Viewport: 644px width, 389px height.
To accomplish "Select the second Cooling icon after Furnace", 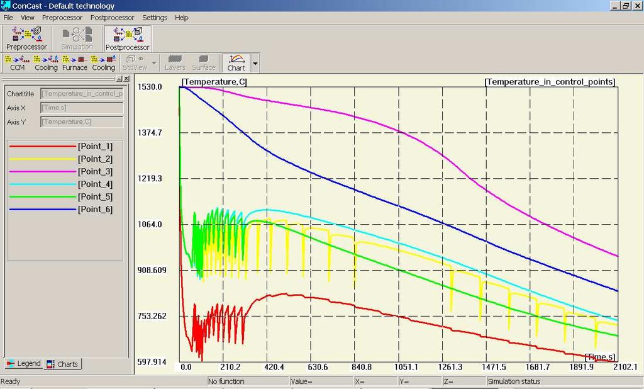I will (104, 64).
